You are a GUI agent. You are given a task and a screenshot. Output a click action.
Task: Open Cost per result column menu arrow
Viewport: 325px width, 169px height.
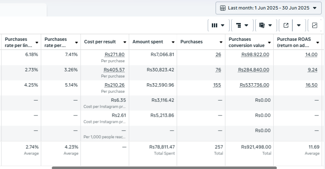pos(125,42)
